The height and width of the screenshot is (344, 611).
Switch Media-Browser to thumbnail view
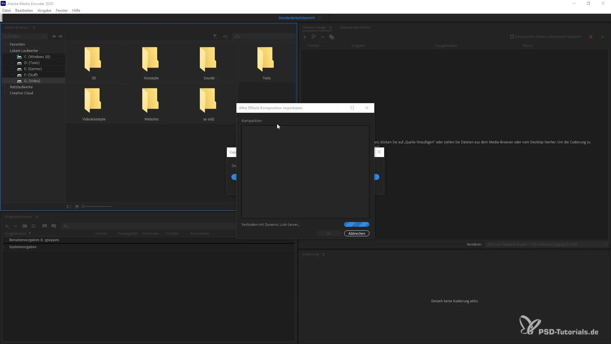(x=77, y=207)
